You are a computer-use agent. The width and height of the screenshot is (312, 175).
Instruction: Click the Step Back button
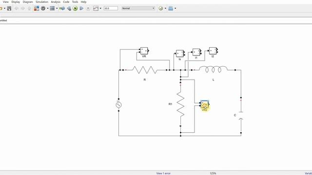pyautogui.click(x=69, y=8)
